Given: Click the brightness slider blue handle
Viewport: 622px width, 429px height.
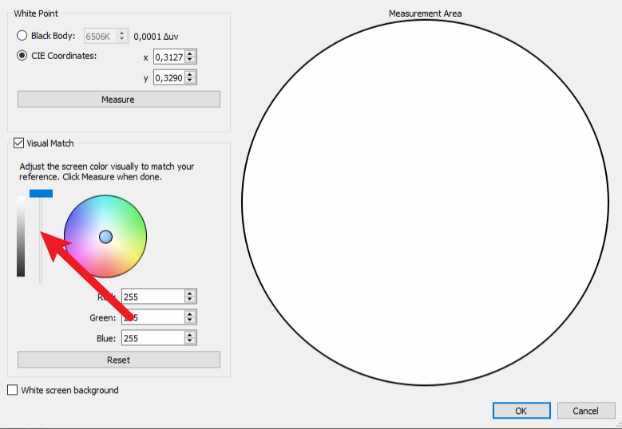Looking at the screenshot, I should (x=41, y=194).
